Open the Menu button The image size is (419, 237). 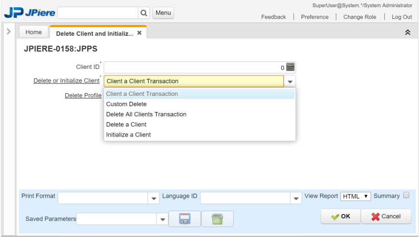(x=163, y=13)
